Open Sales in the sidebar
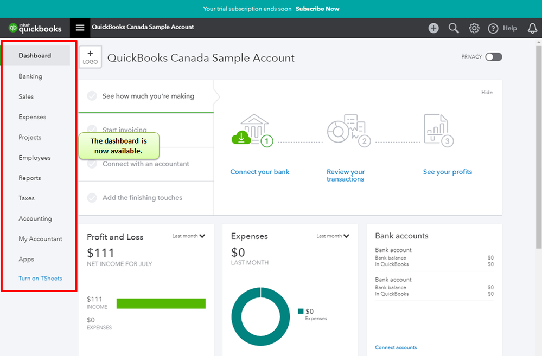 pos(26,96)
